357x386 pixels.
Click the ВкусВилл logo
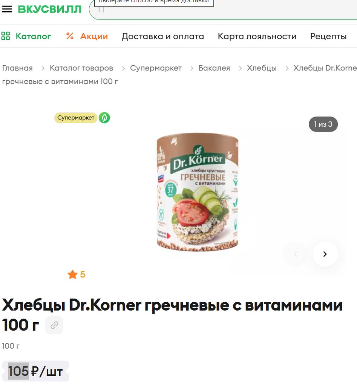[50, 9]
